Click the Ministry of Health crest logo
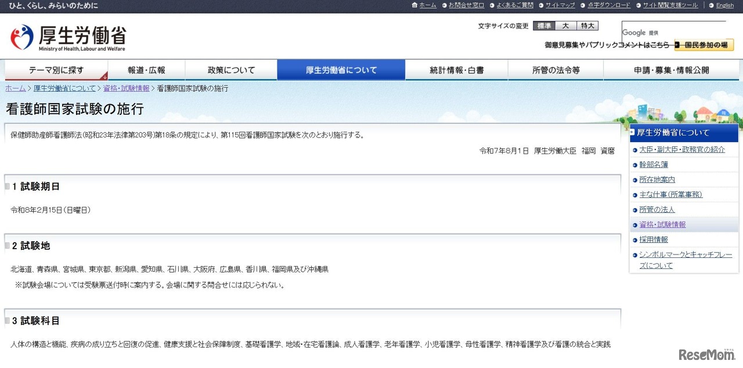The width and height of the screenshot is (743, 368). pyautogui.click(x=20, y=37)
